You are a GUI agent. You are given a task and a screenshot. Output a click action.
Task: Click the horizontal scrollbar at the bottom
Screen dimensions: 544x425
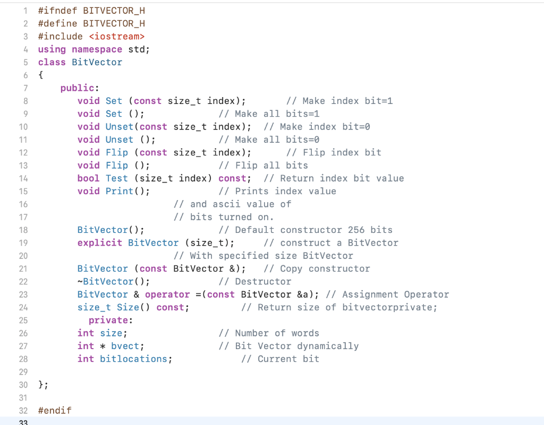[272, 423]
